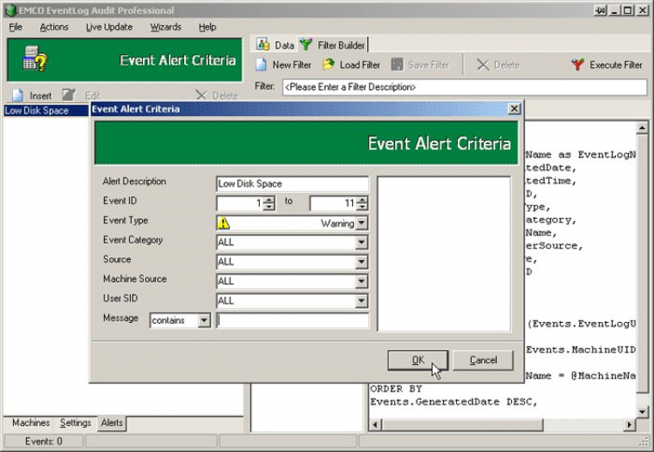The height and width of the screenshot is (452, 654).
Task: Open the Source dropdown list
Action: [362, 262]
